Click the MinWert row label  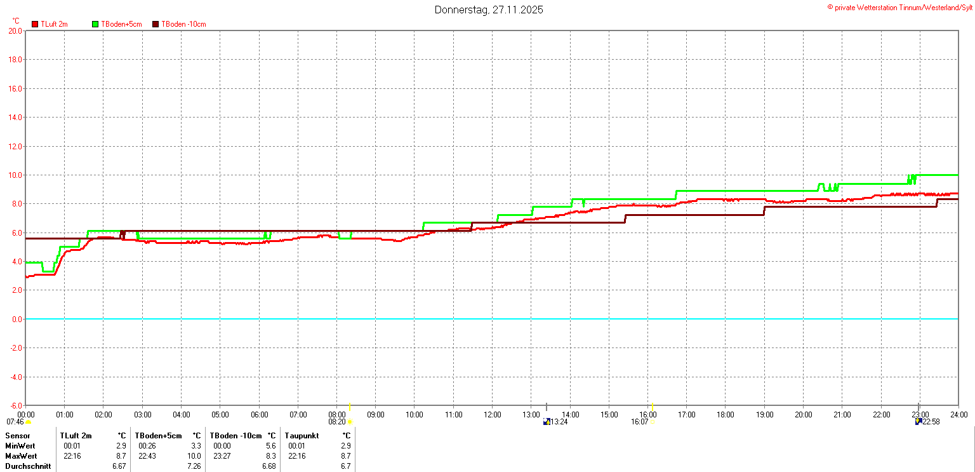21,446
